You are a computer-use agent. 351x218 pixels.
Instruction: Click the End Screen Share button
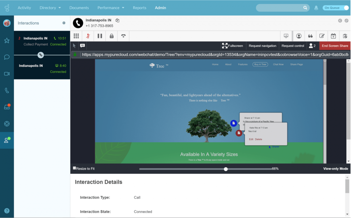pos(335,46)
